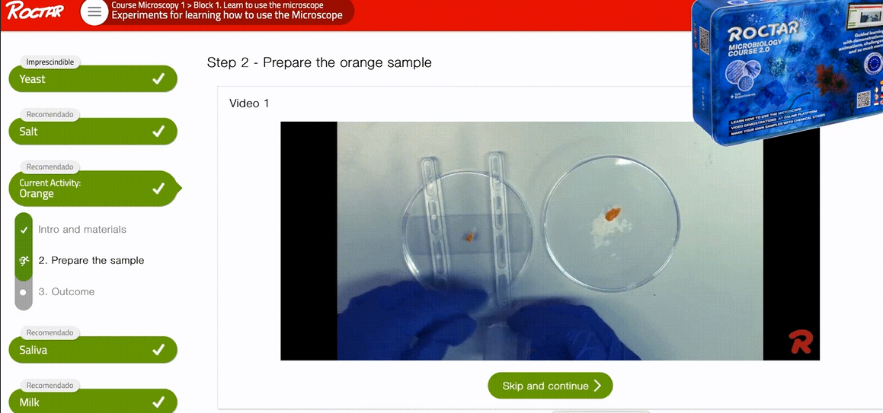Play the Video 1 orange sample video
883x413 pixels.
tap(550, 241)
